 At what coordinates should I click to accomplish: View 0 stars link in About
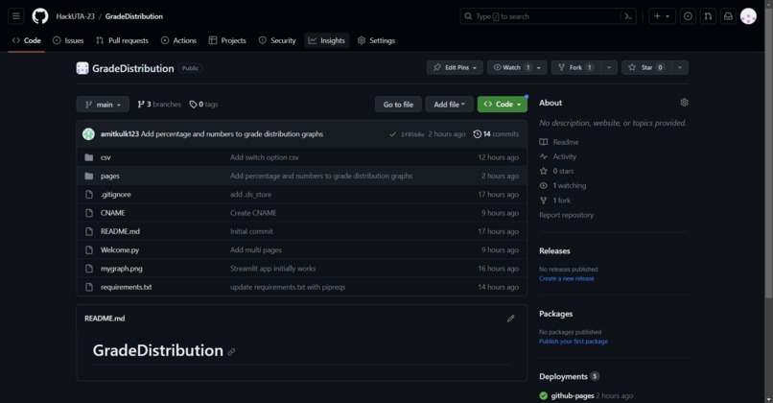coord(556,171)
